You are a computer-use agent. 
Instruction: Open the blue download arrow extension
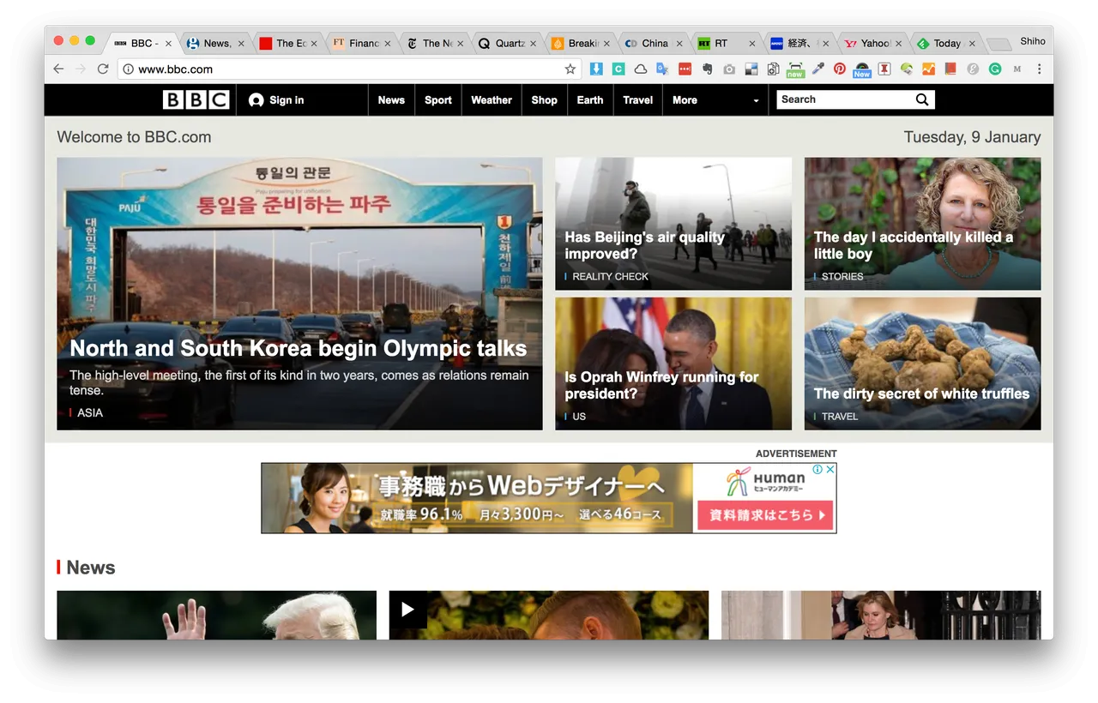[596, 69]
